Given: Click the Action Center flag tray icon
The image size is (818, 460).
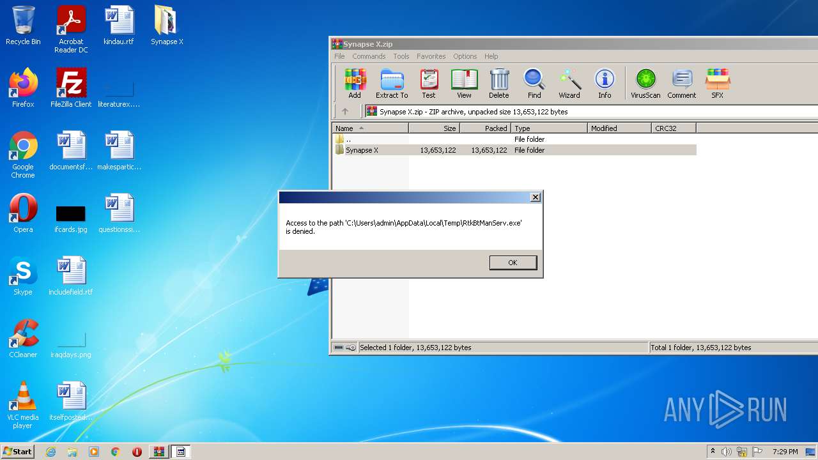Looking at the screenshot, I should pos(758,452).
